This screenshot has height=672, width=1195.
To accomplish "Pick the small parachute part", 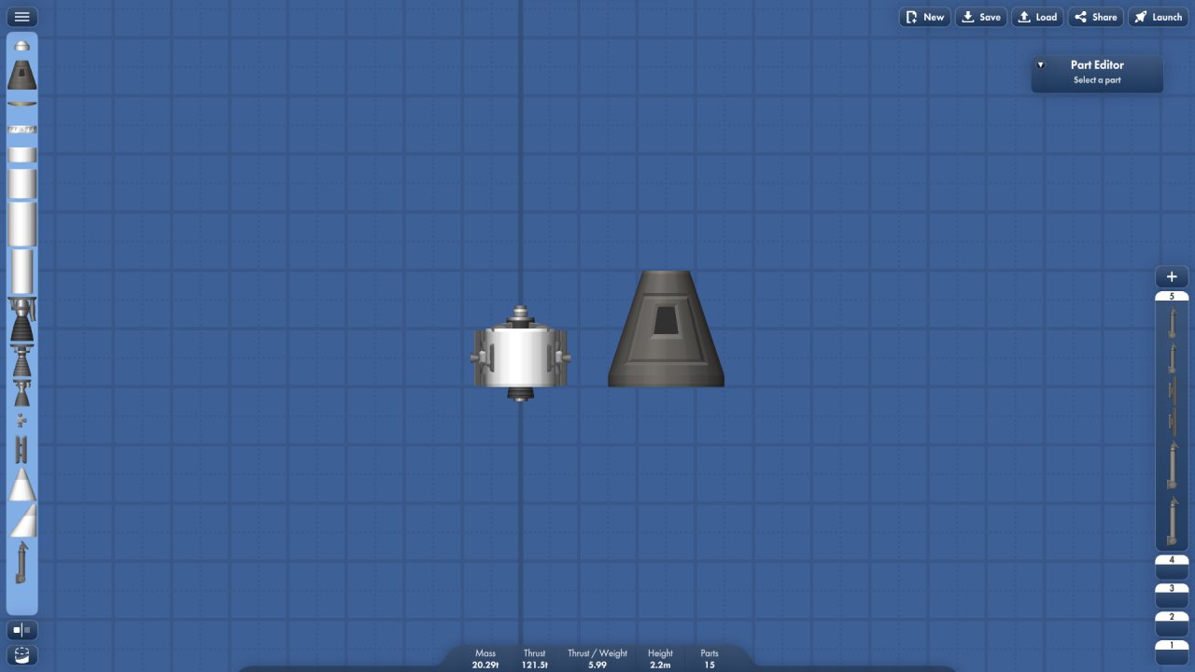I will 22,46.
